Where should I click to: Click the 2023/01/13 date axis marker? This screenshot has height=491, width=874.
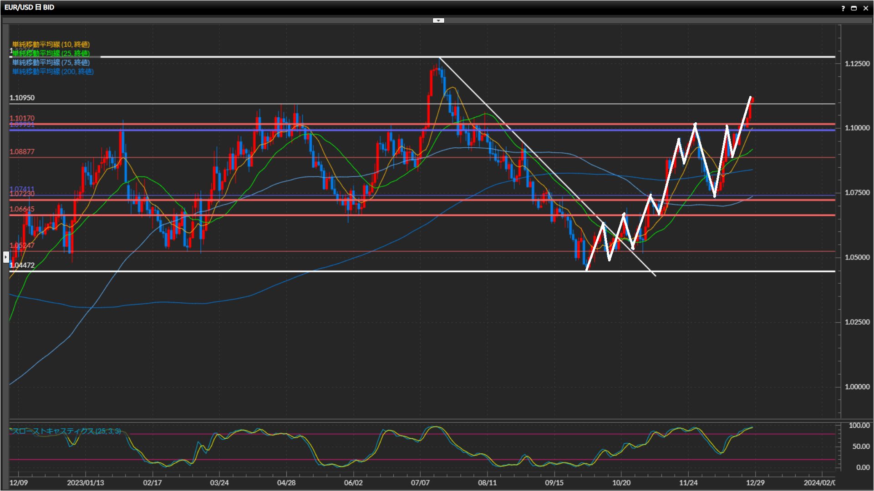coord(86,483)
